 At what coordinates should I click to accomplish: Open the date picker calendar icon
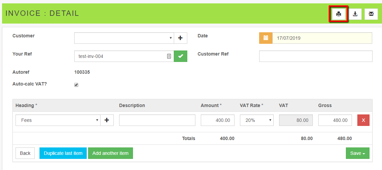[x=266, y=38]
